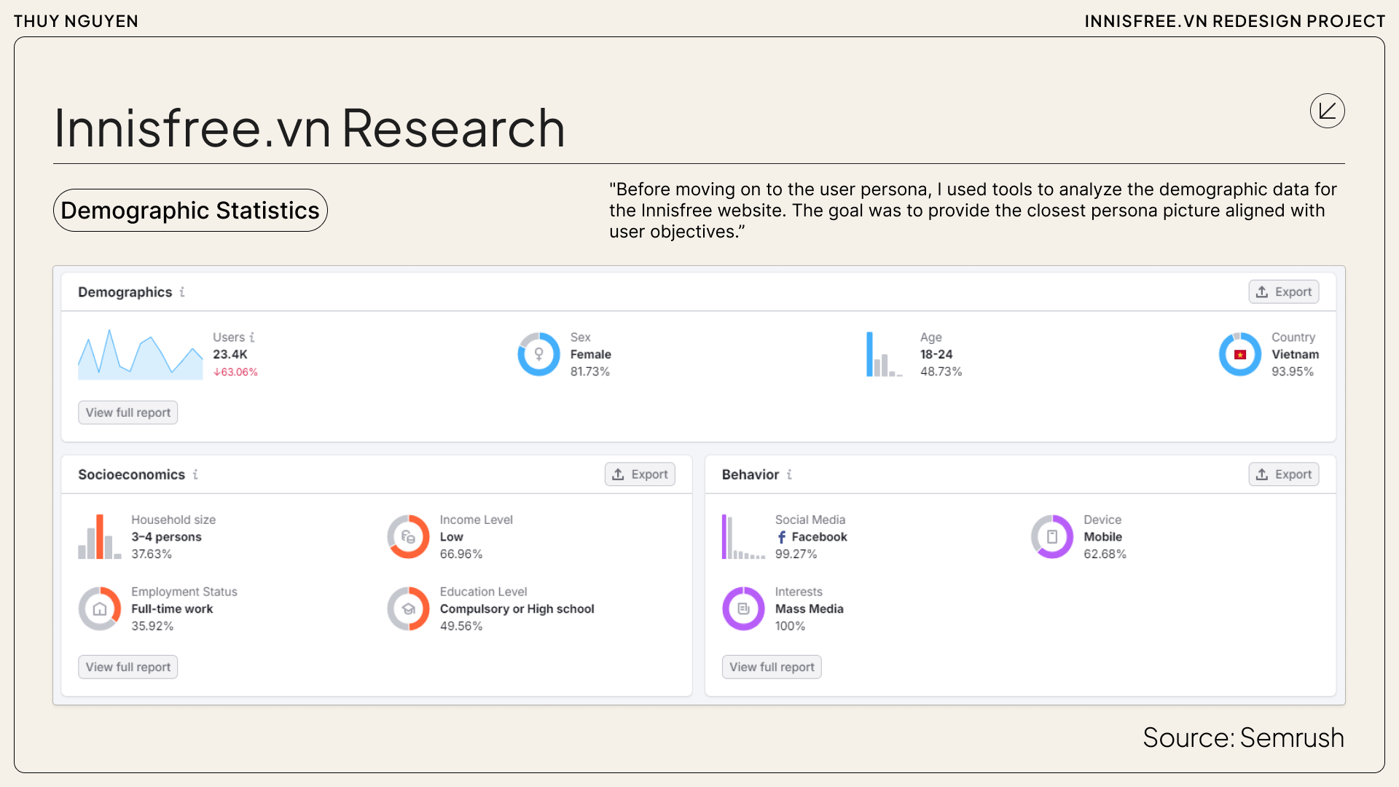This screenshot has height=787, width=1399.
Task: Click the Users trend sparkline chart
Action: (140, 354)
